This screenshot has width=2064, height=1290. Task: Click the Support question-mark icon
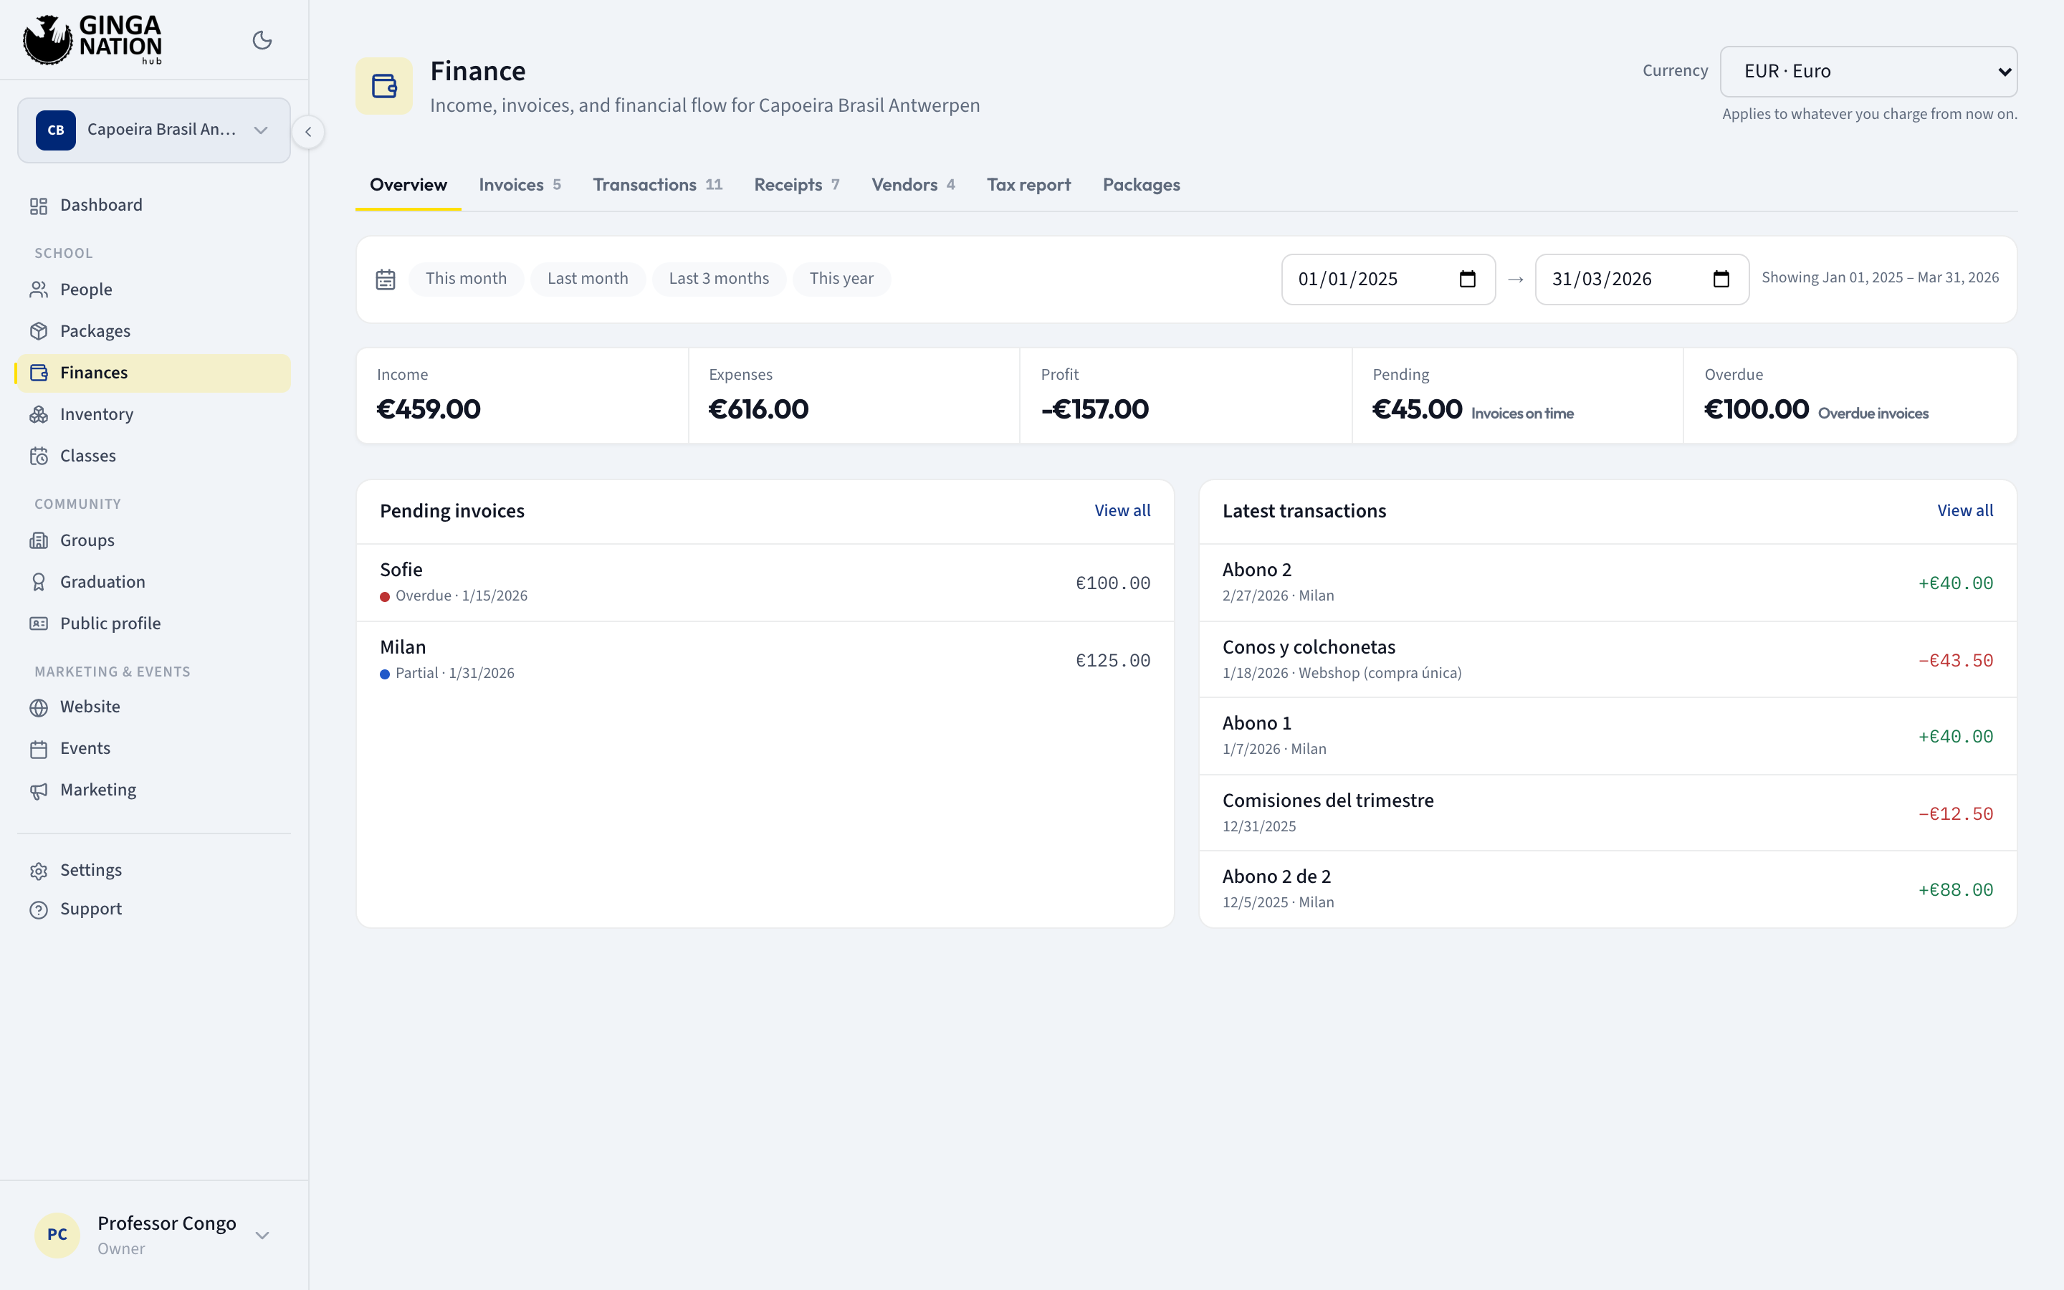pyautogui.click(x=39, y=909)
